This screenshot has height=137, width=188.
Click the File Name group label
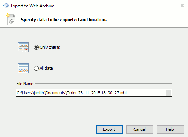click(x=25, y=84)
